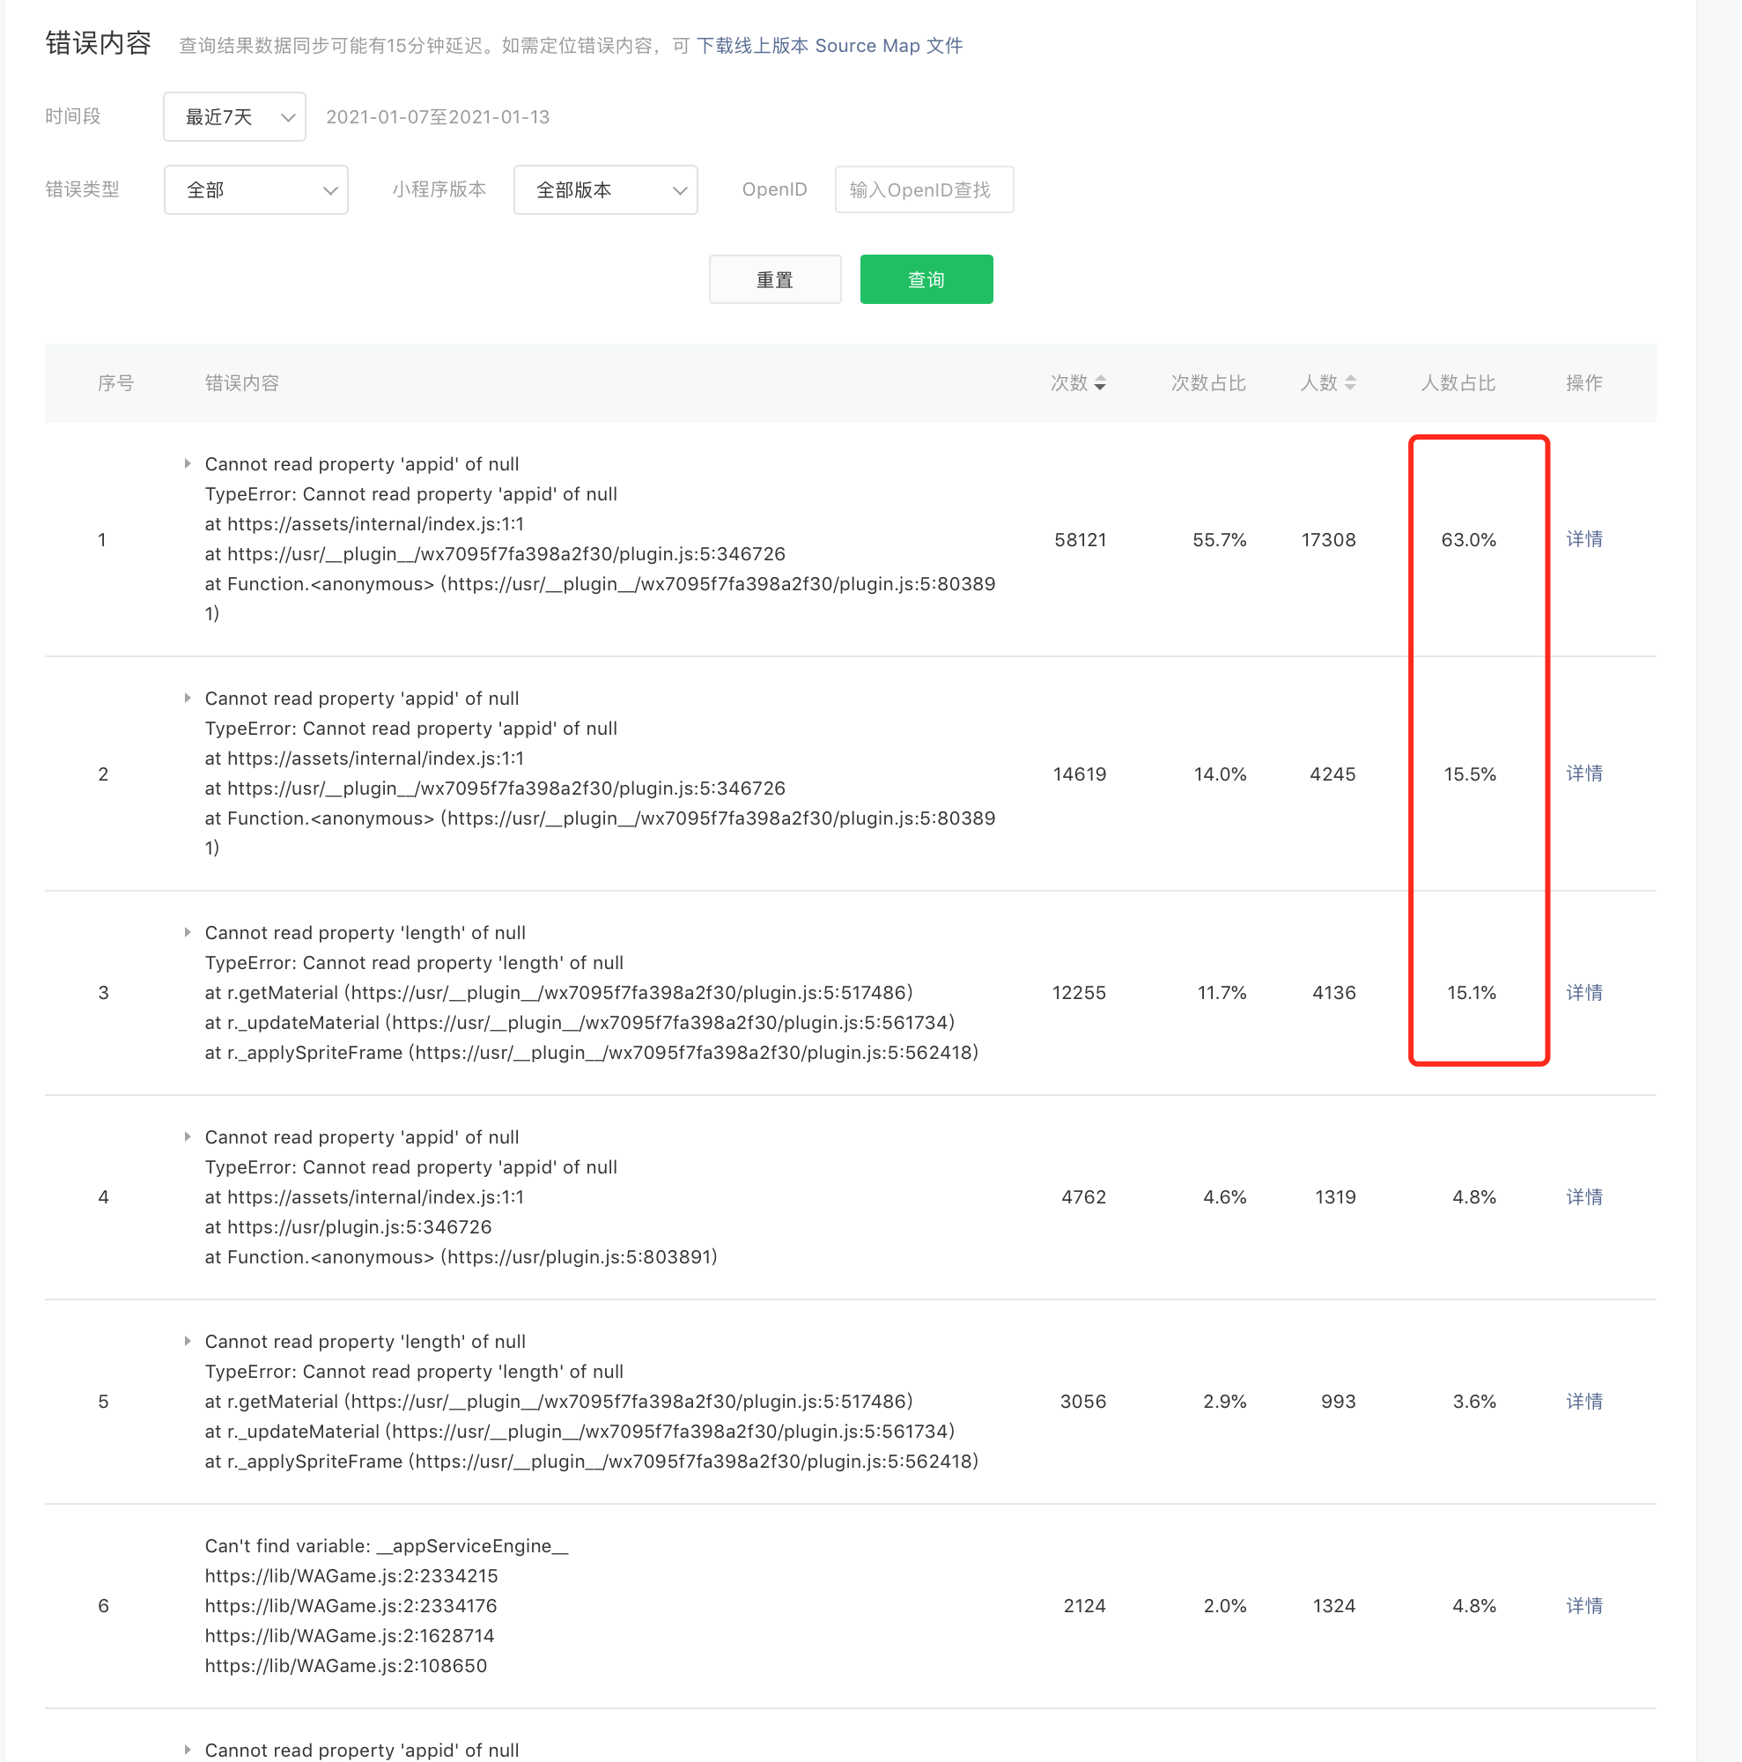Viewport: 1742px width, 1762px height.
Task: Sort by 次数 column arrows
Action: (1100, 383)
